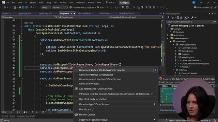218x122 pixels.
Task: Click Solution Explorer Show All Files icon
Action: [181, 18]
